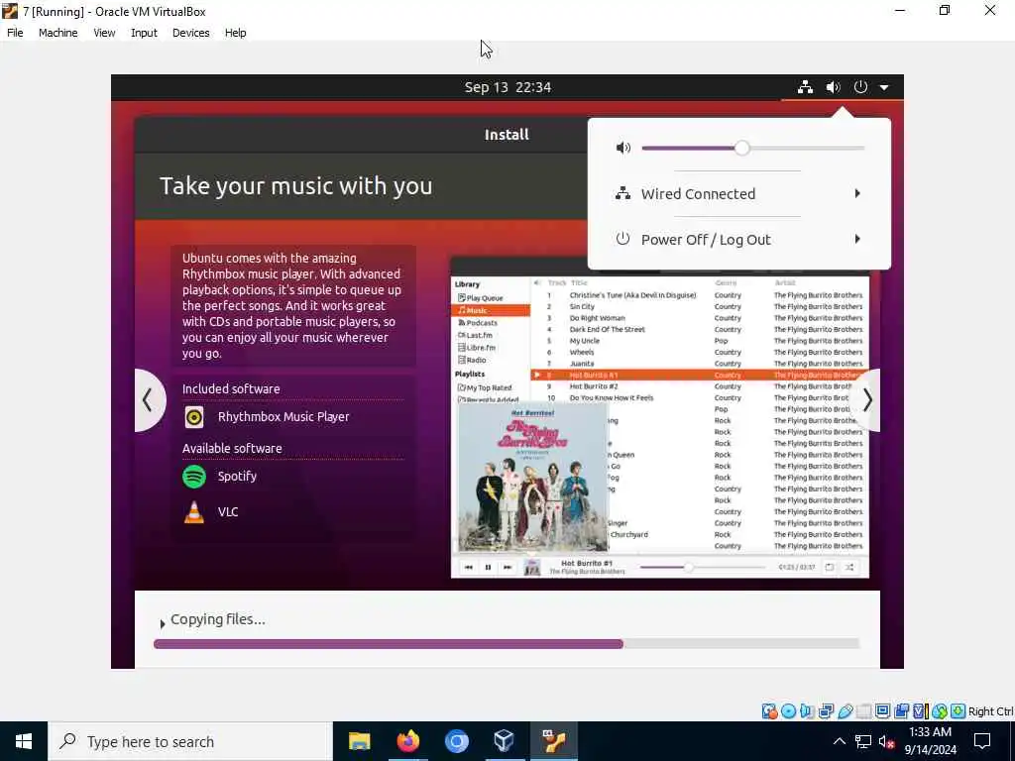Click the green Spotify icon

click(x=194, y=477)
